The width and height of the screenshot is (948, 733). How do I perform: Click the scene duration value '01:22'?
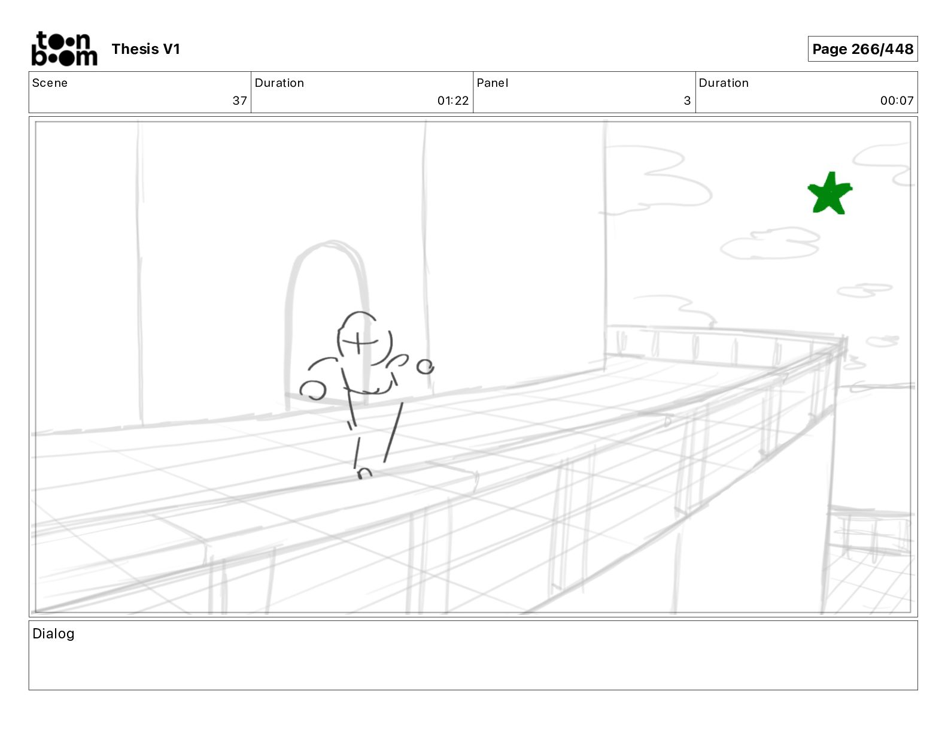pos(453,101)
